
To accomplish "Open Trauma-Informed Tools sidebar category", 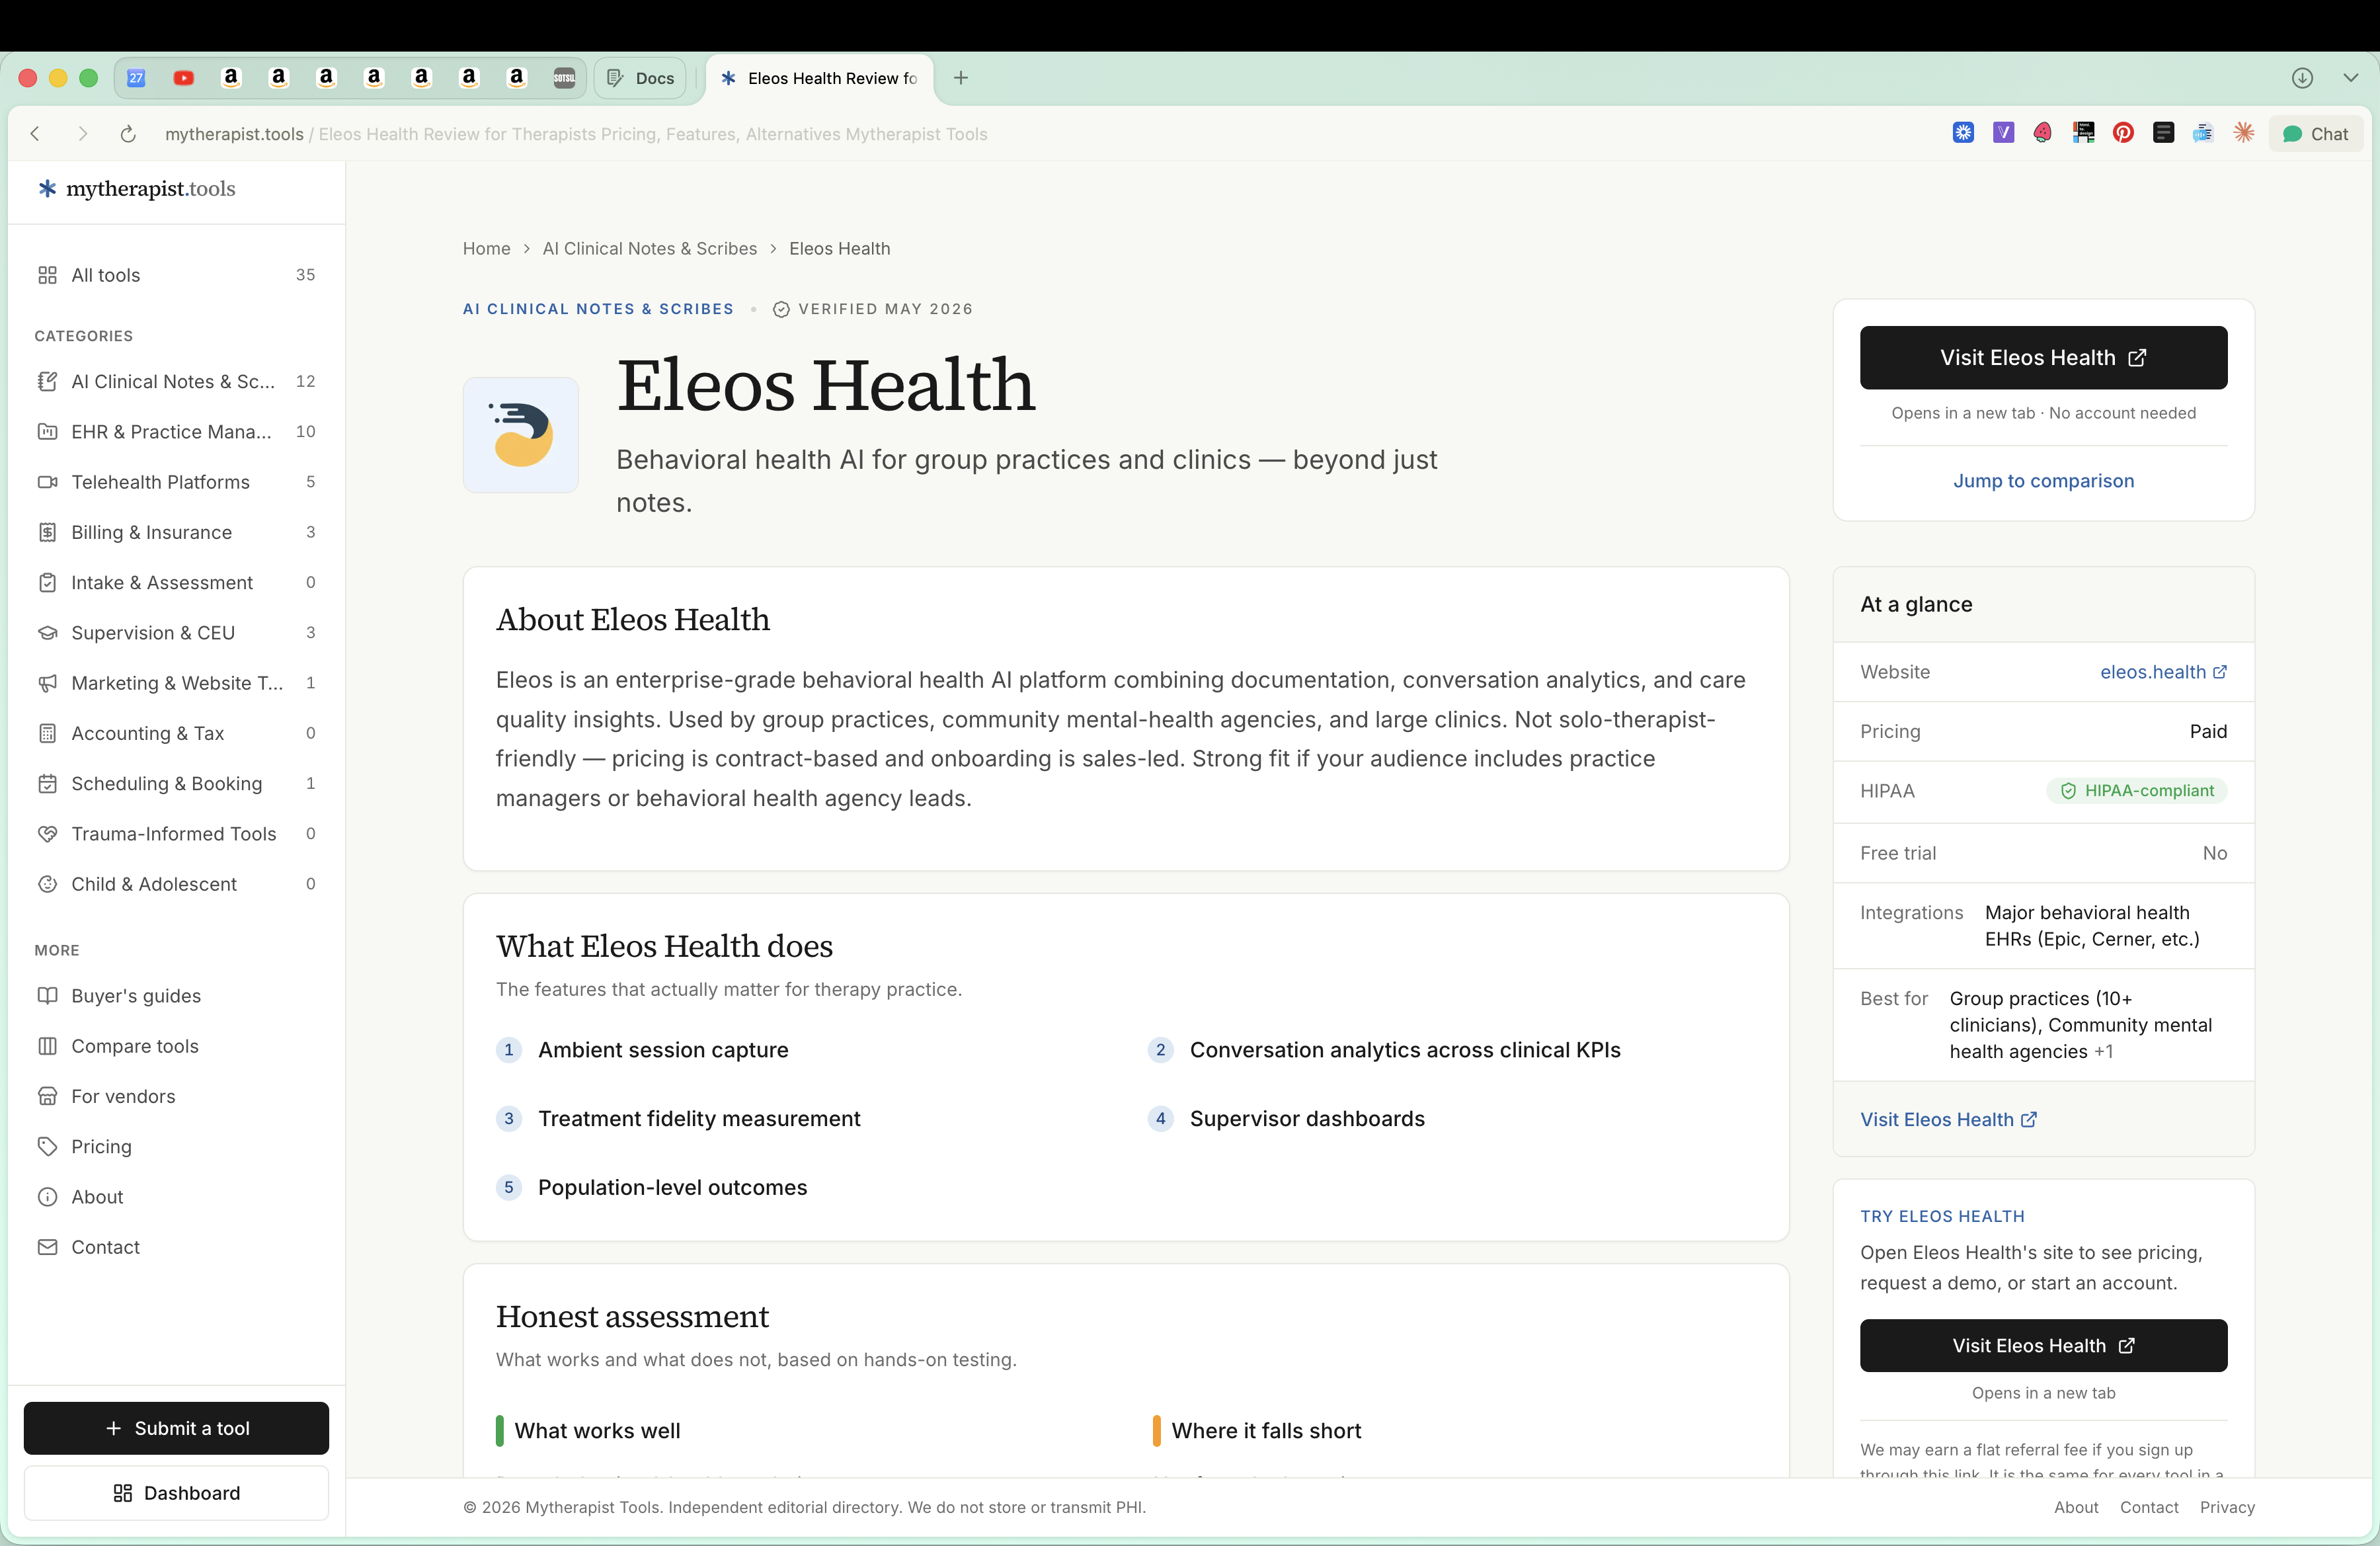I will point(177,833).
